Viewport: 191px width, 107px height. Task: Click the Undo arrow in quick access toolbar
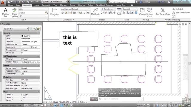pyautogui.click(x=32, y=2)
